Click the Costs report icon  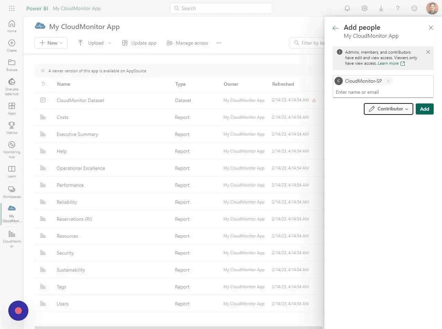pyautogui.click(x=43, y=117)
